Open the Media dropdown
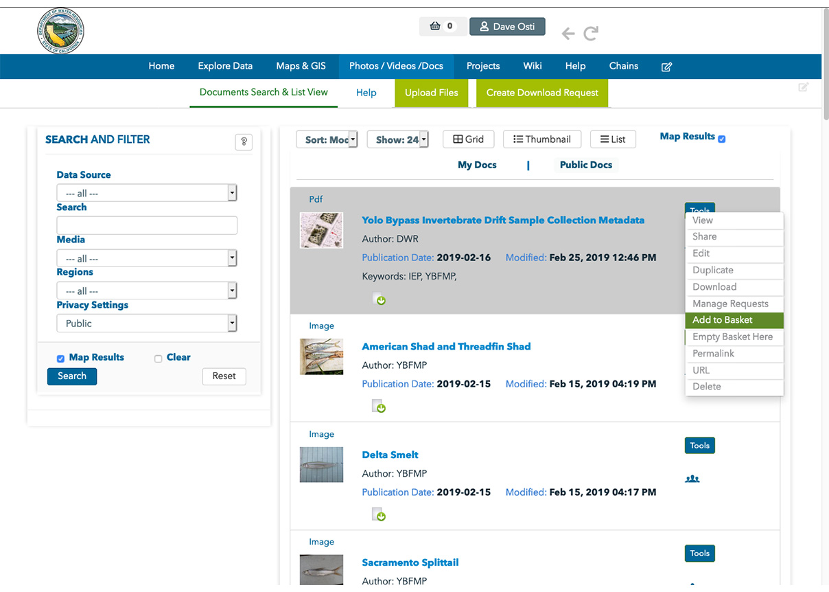The height and width of the screenshot is (592, 829). pyautogui.click(x=147, y=258)
